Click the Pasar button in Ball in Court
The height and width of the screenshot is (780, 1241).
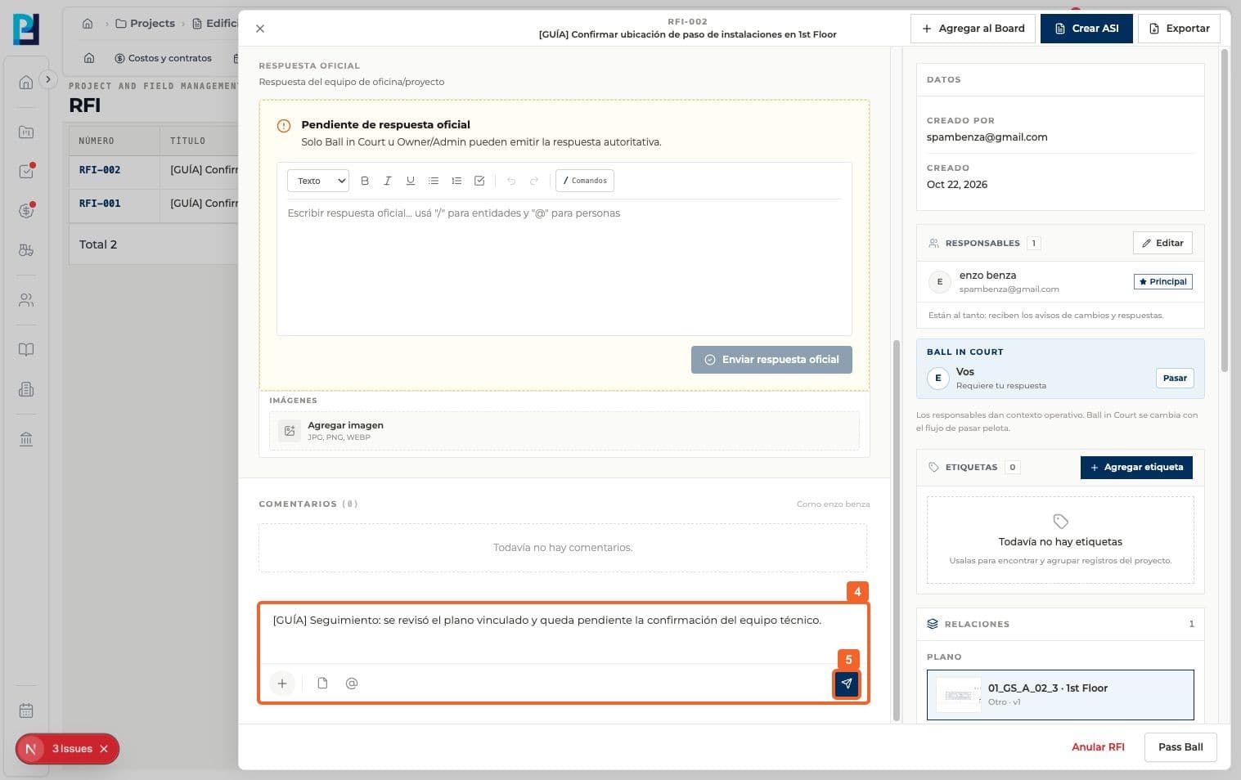pyautogui.click(x=1175, y=378)
